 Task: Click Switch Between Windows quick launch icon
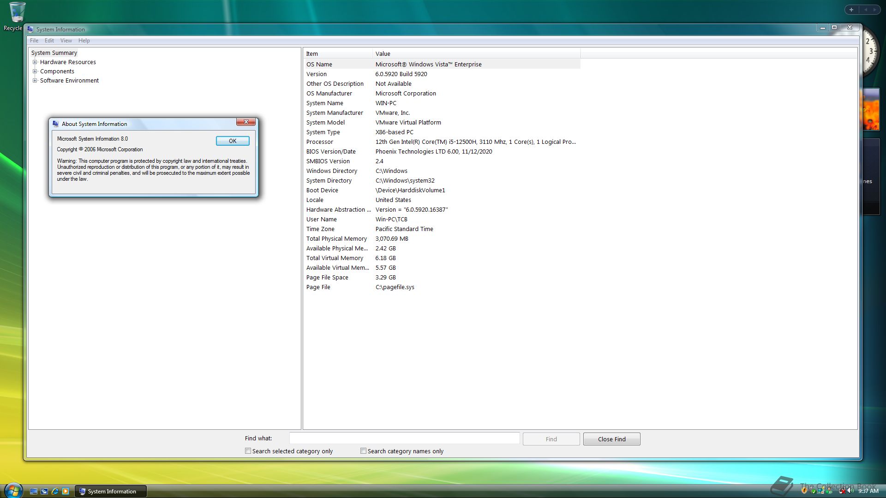[44, 491]
